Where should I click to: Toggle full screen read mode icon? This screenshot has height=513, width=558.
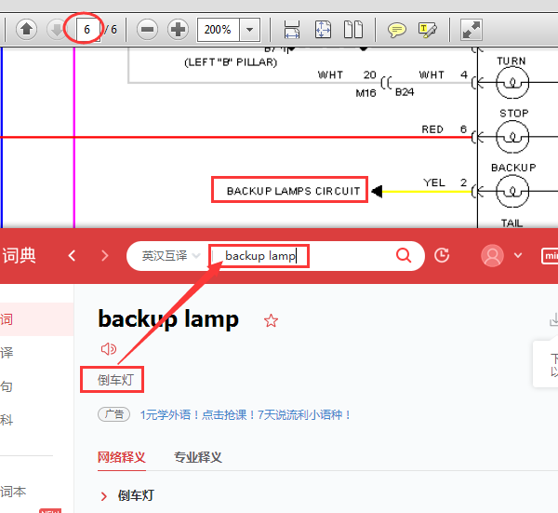click(472, 30)
